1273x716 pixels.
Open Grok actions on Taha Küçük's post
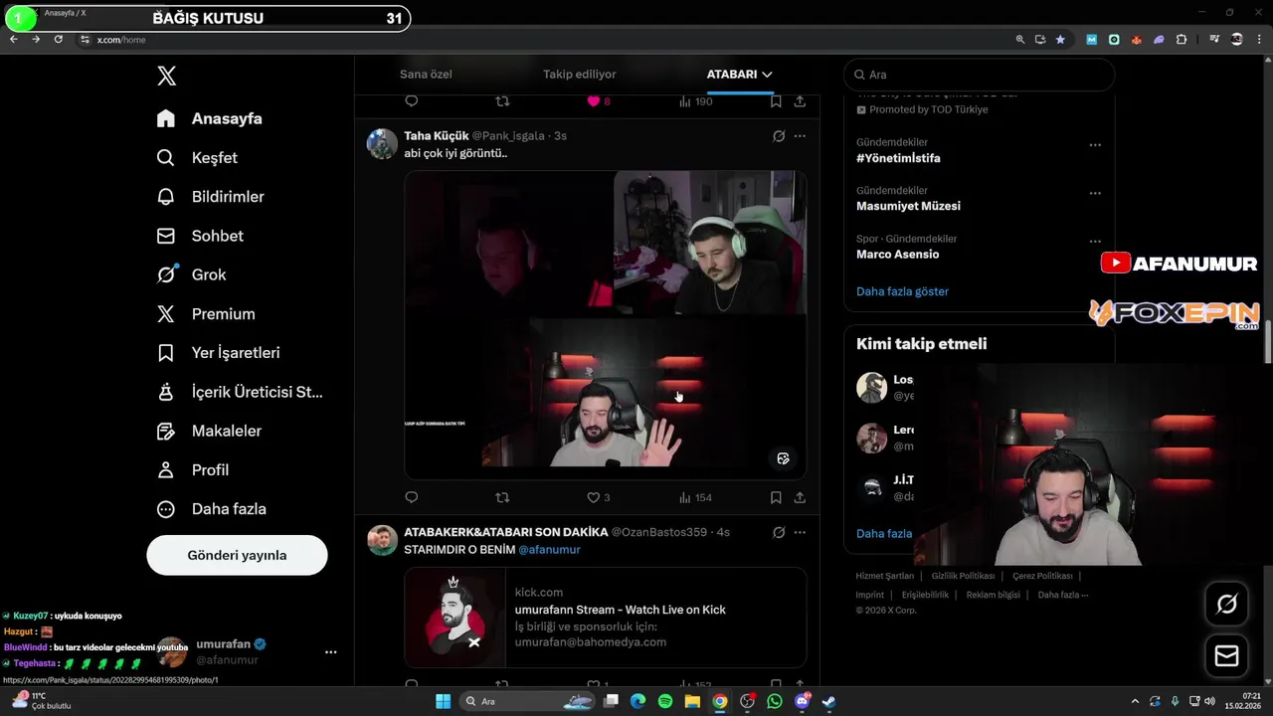click(x=779, y=136)
